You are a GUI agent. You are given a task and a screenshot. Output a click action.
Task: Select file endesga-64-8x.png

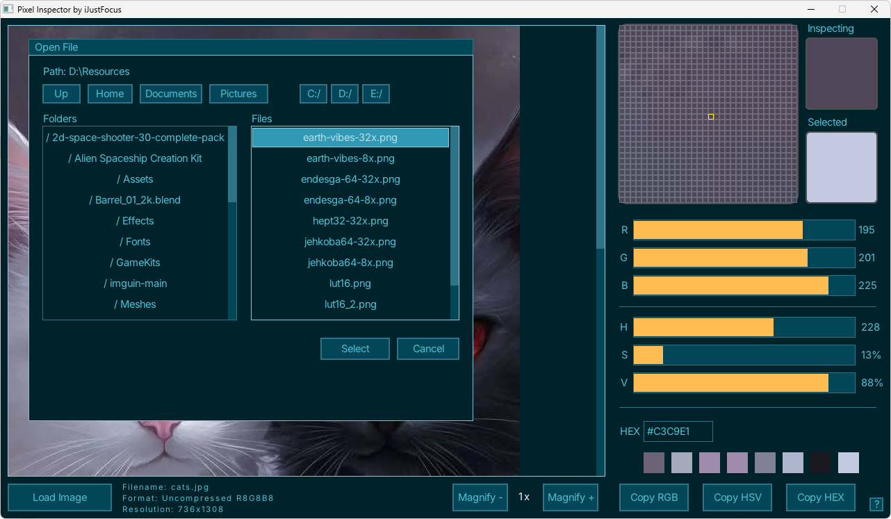coord(350,200)
